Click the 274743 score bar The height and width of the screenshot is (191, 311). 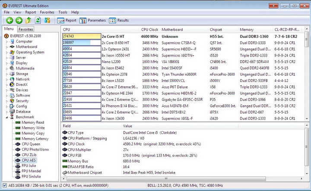pyautogui.click(x=82, y=36)
